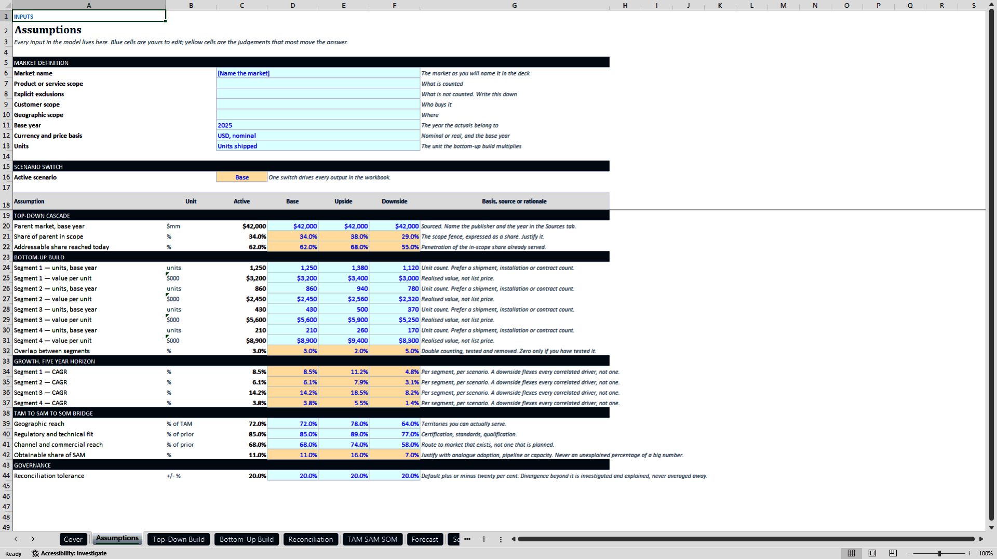Select Segment 2 downside value $2,320

395,299
